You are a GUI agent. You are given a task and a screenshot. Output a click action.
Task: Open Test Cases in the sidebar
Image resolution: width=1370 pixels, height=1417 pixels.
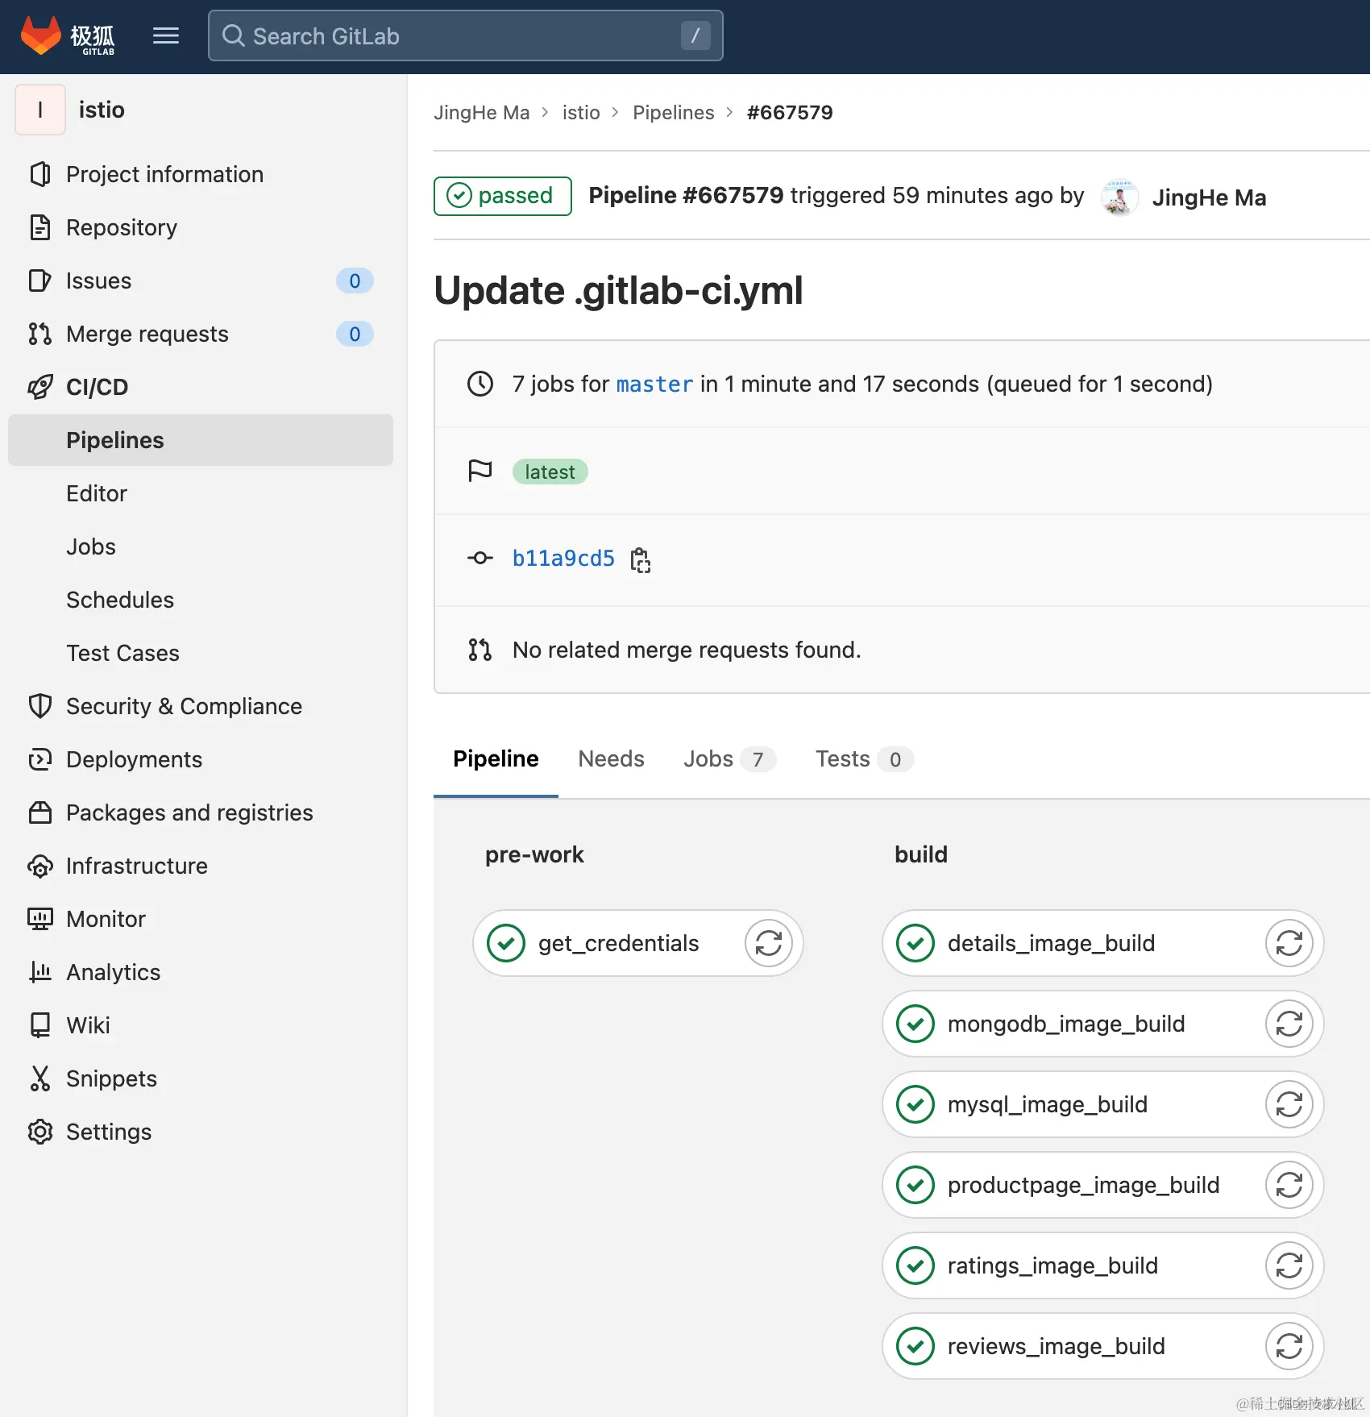122,653
